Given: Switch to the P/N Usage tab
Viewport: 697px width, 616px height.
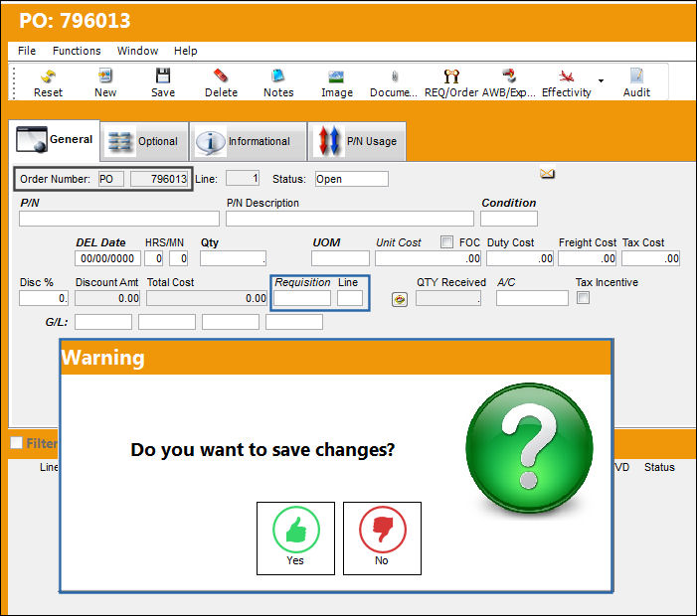Looking at the screenshot, I should point(357,141).
